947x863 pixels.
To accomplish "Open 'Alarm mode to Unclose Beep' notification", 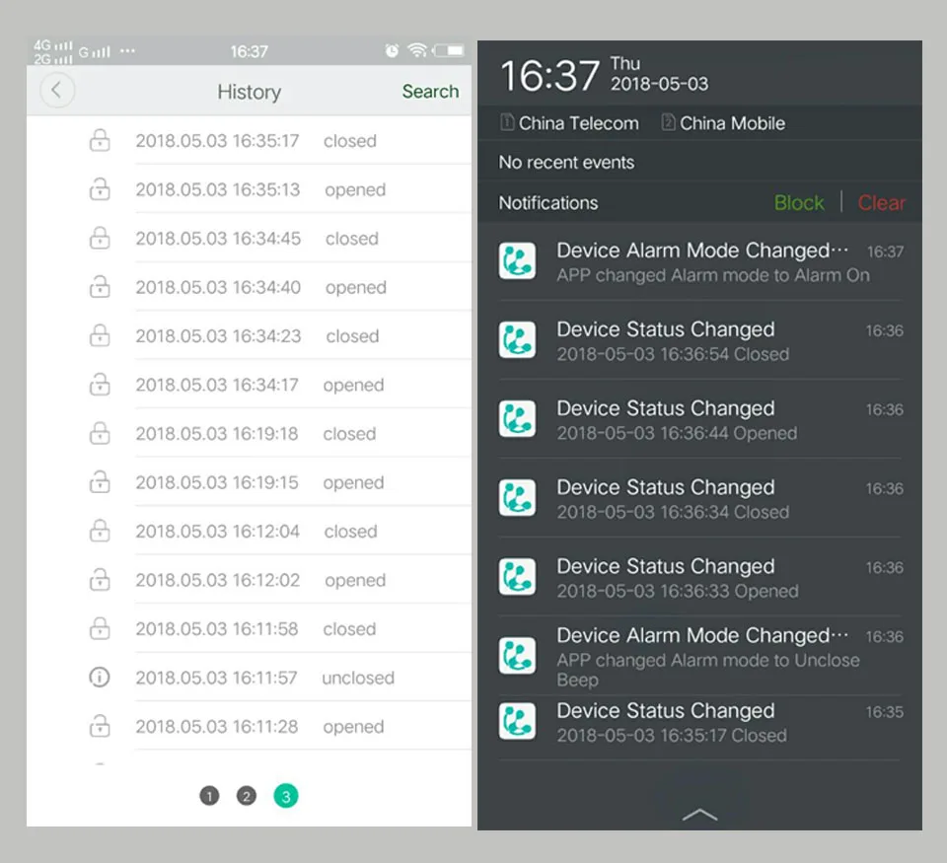I will (700, 657).
